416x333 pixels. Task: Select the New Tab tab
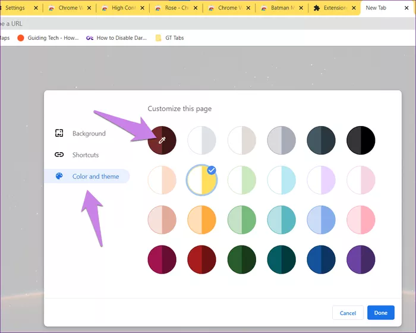[x=386, y=8]
